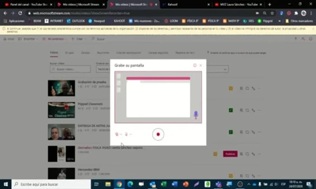The image size is (316, 189).
Task: Click yellow permission icon on 'Grabación de prueba'
Action: pos(231,88)
